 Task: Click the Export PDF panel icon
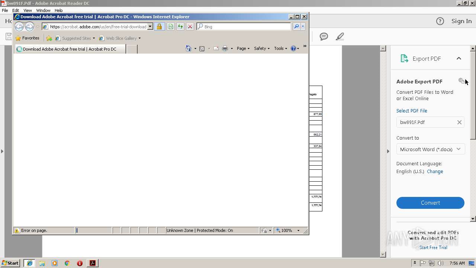tap(404, 58)
